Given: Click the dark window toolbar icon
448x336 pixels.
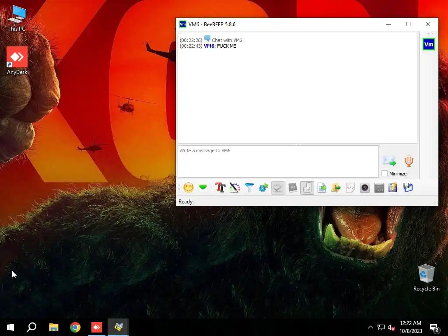Looking at the screenshot, I should 379,188.
